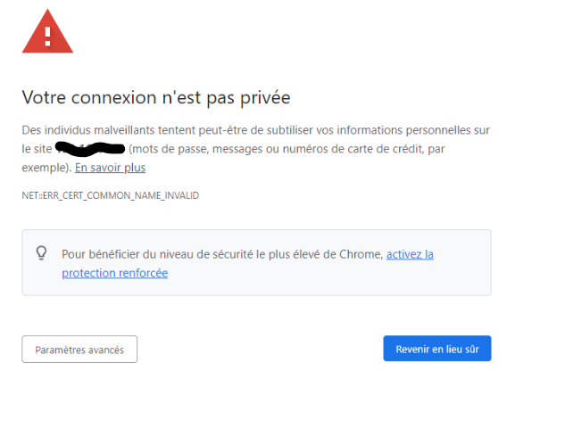Click the word 'Chrome' in security tip

(x=361, y=254)
